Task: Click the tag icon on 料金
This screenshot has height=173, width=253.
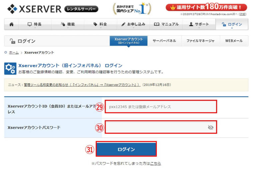Action: click(x=95, y=24)
